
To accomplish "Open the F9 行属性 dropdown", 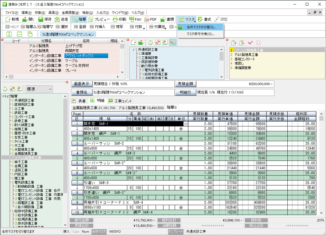I will click(158, 27).
